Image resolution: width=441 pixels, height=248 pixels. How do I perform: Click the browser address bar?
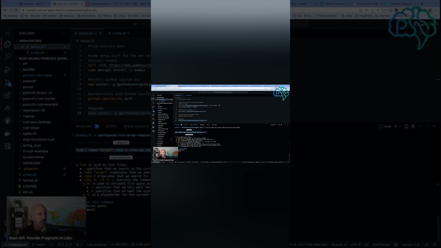[x=210, y=88]
